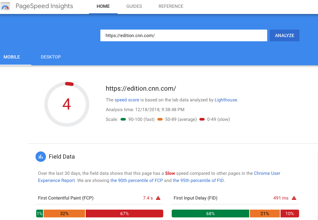The image size is (318, 220).
Task: Click the URL input field
Action: point(184,36)
